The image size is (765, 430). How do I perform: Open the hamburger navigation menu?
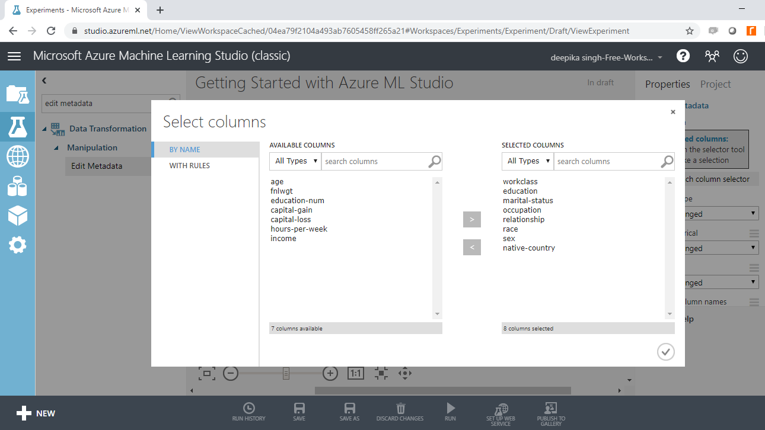[14, 56]
